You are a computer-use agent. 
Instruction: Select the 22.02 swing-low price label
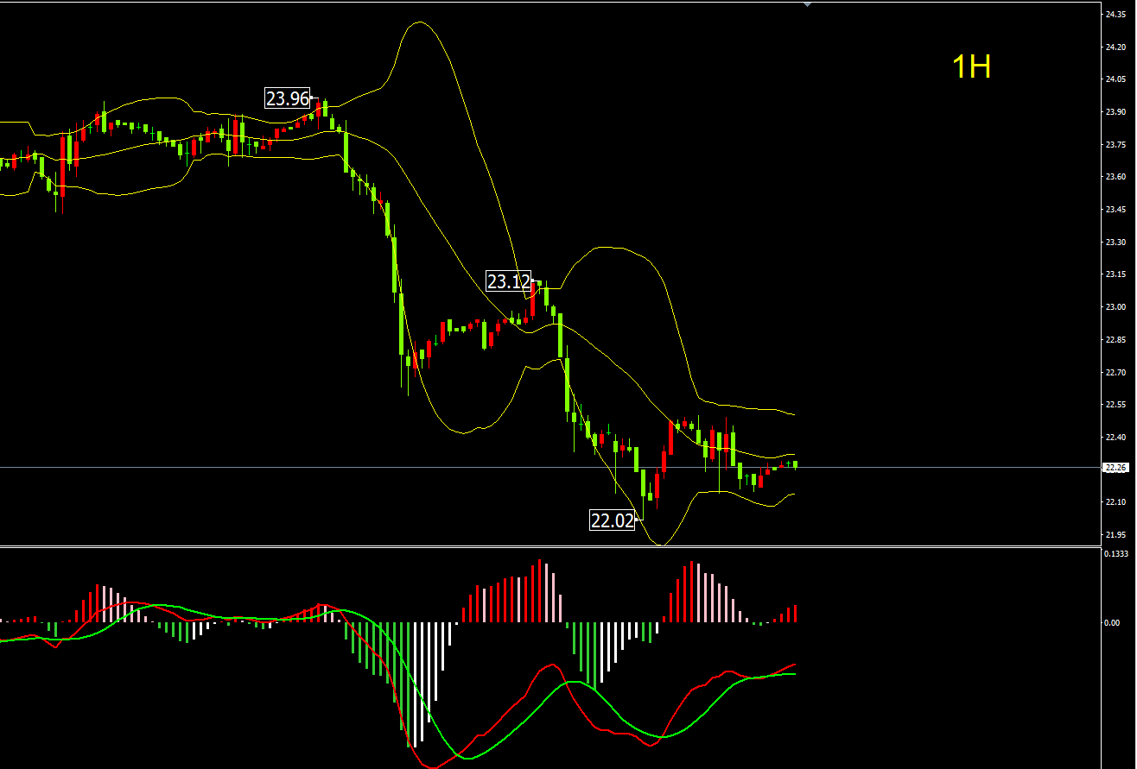pyautogui.click(x=613, y=520)
